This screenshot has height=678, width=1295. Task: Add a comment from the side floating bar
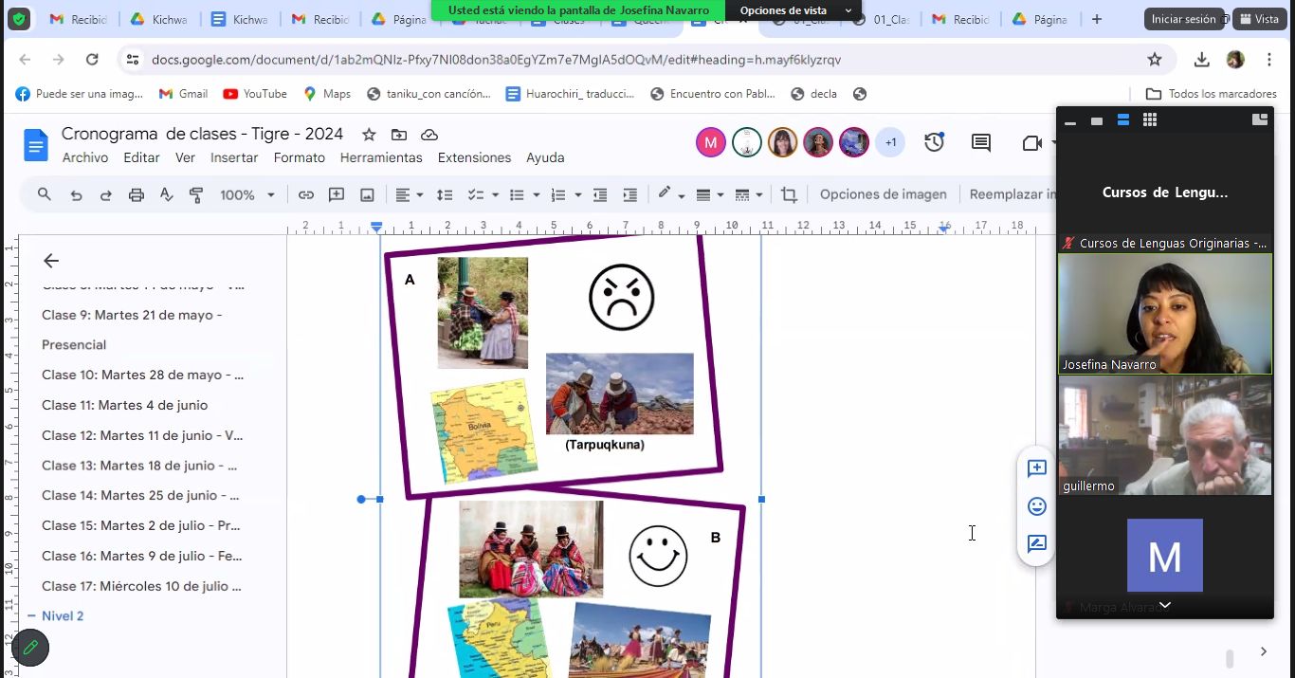pyautogui.click(x=1037, y=468)
